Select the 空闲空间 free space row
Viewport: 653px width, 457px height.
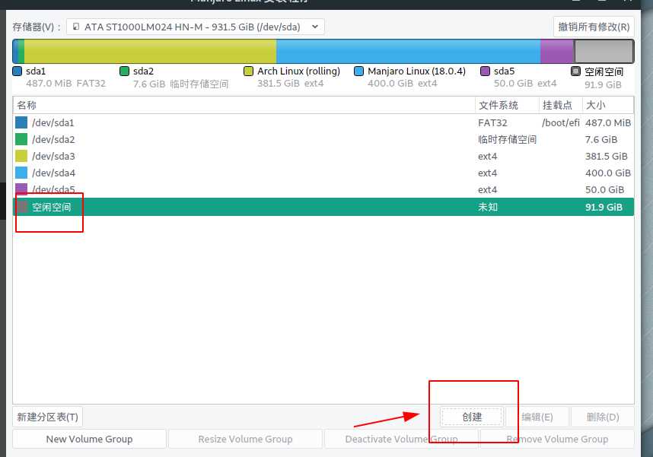click(x=323, y=207)
